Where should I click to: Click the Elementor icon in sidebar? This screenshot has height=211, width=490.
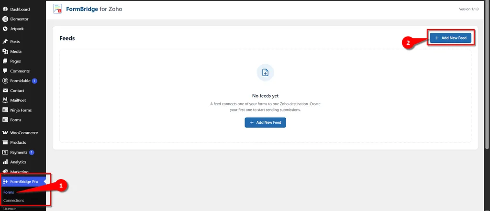pyautogui.click(x=5, y=19)
